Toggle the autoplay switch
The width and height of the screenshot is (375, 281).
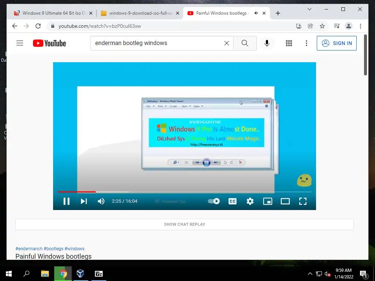pyautogui.click(x=214, y=201)
